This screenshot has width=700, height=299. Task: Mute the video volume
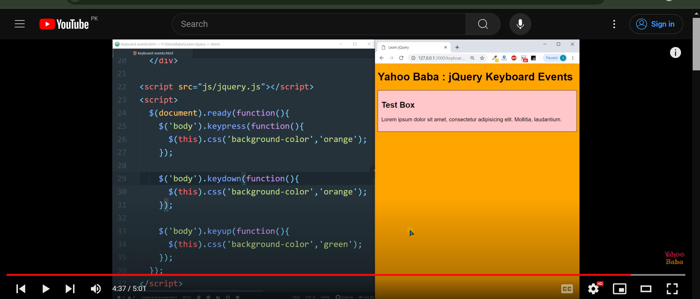click(96, 289)
